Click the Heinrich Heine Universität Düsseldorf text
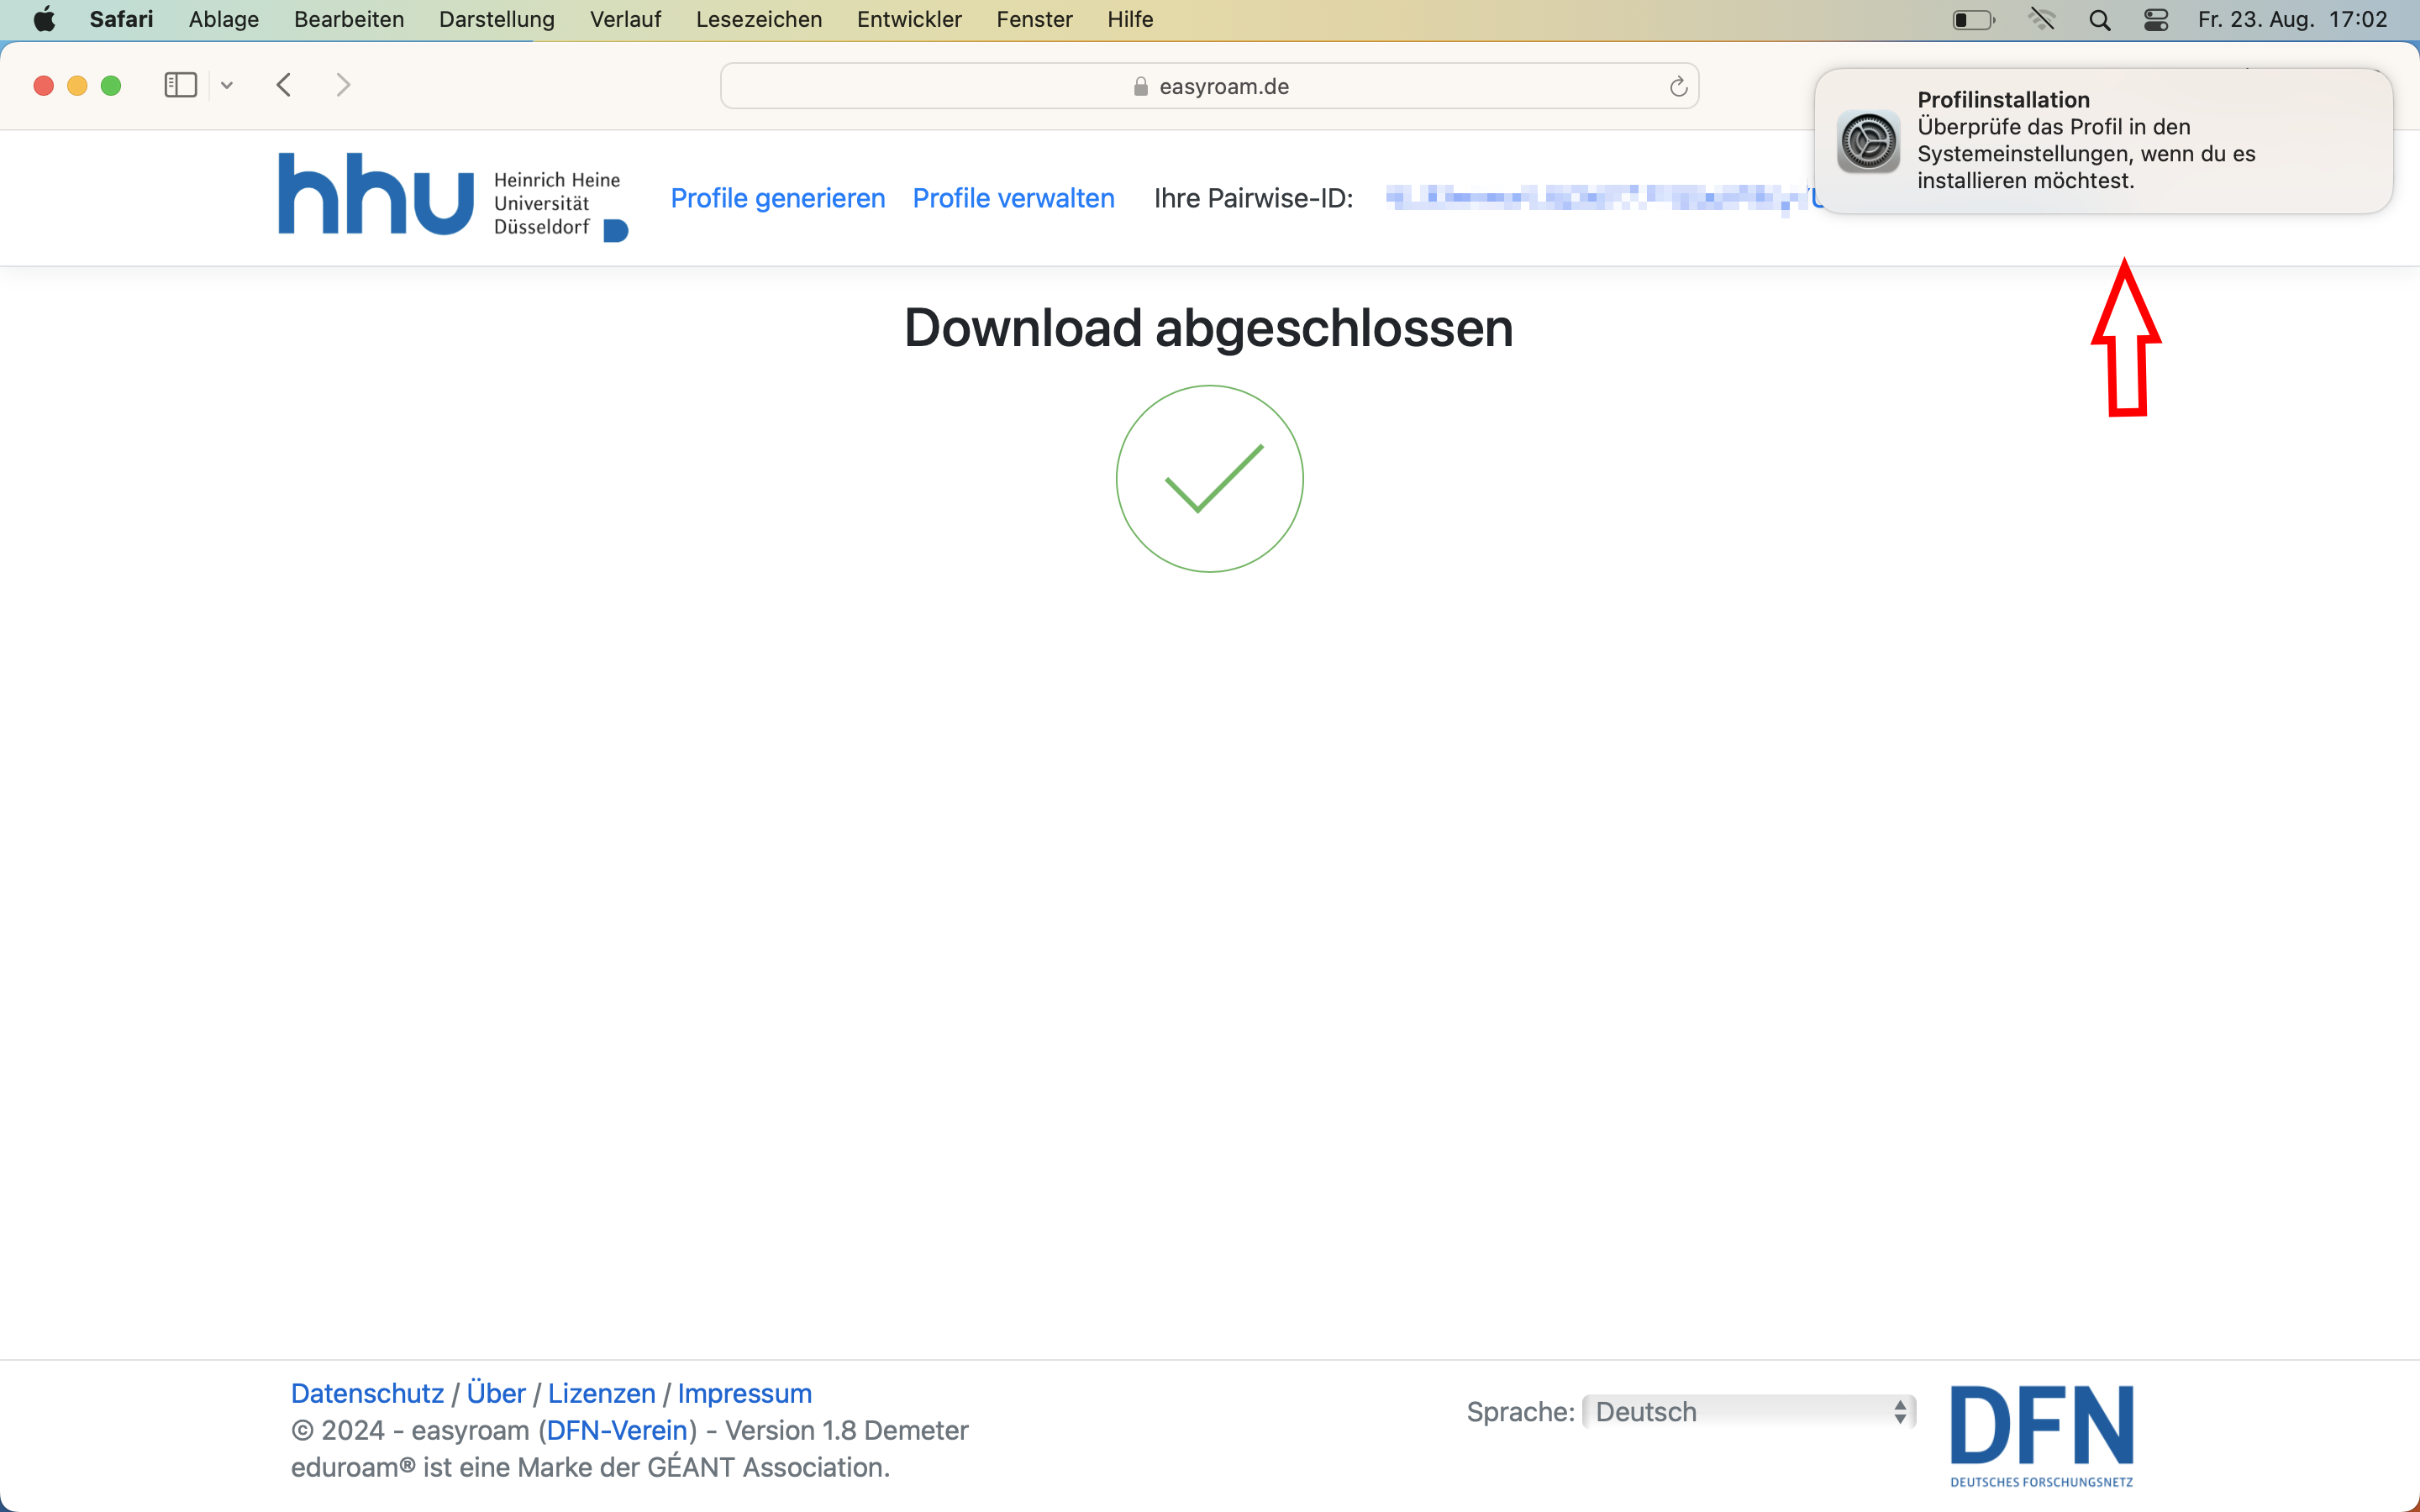 click(x=557, y=203)
